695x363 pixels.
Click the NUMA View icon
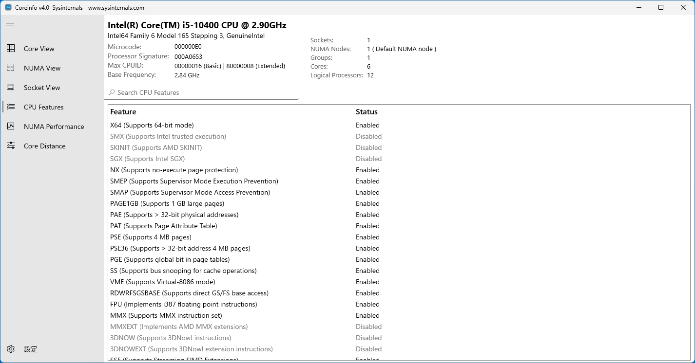(11, 68)
